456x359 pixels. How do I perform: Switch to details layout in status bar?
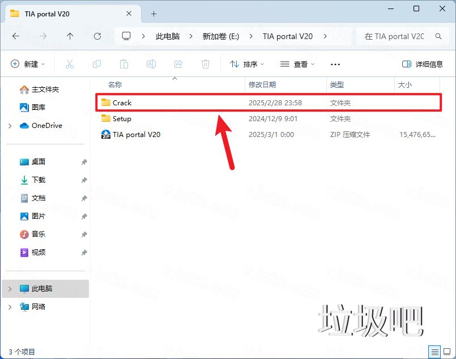pyautogui.click(x=435, y=352)
